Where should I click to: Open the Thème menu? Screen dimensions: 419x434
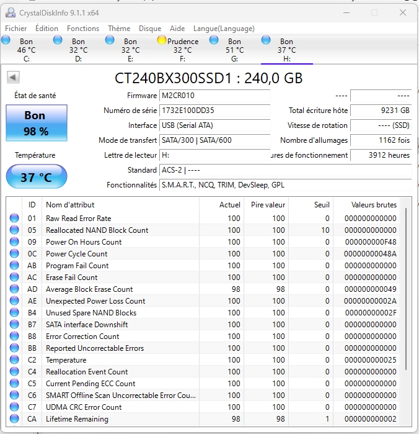point(119,29)
